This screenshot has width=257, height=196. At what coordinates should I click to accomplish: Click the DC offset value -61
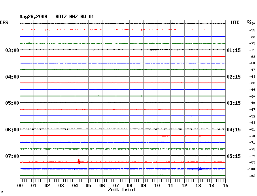pyautogui.click(x=252, y=129)
